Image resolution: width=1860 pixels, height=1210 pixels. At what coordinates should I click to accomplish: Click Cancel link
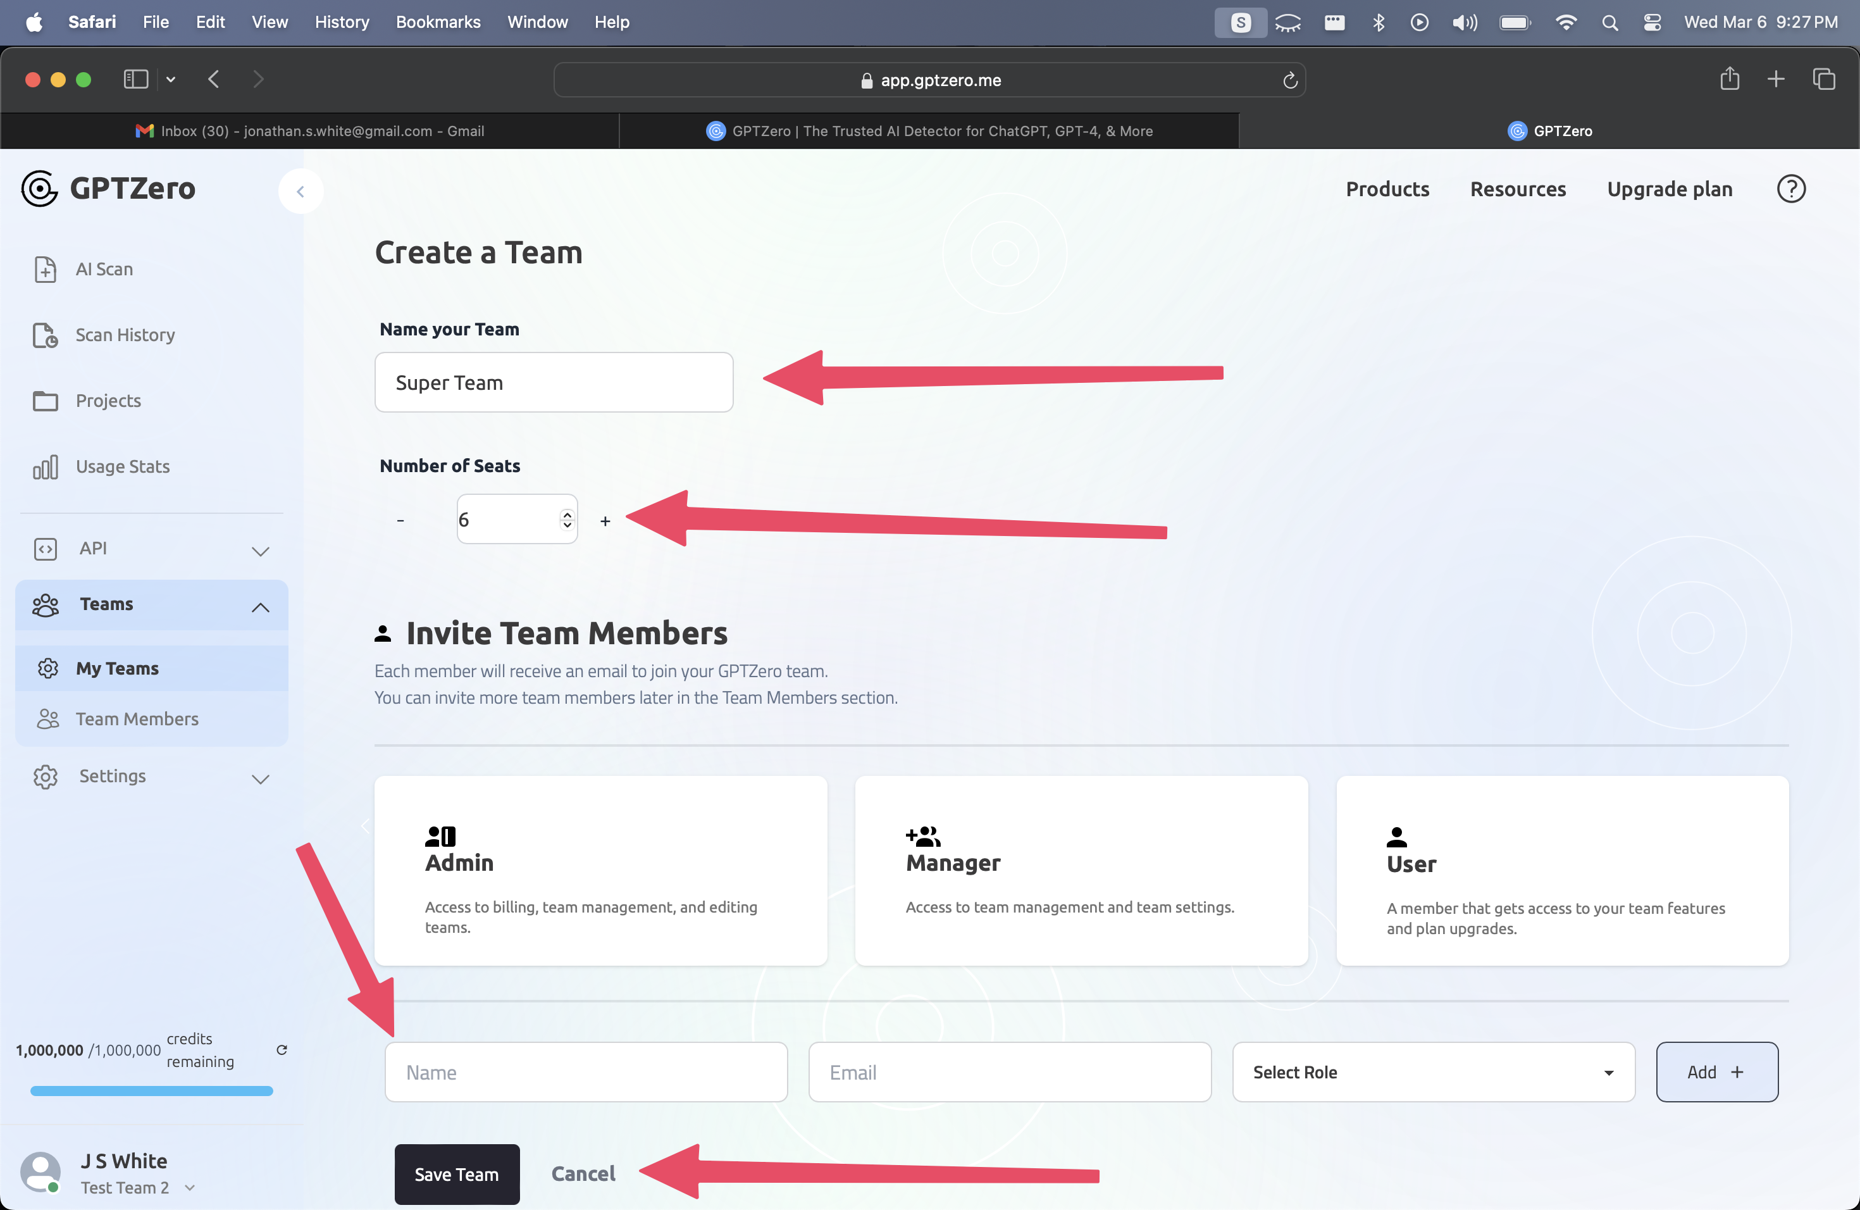pyautogui.click(x=583, y=1174)
